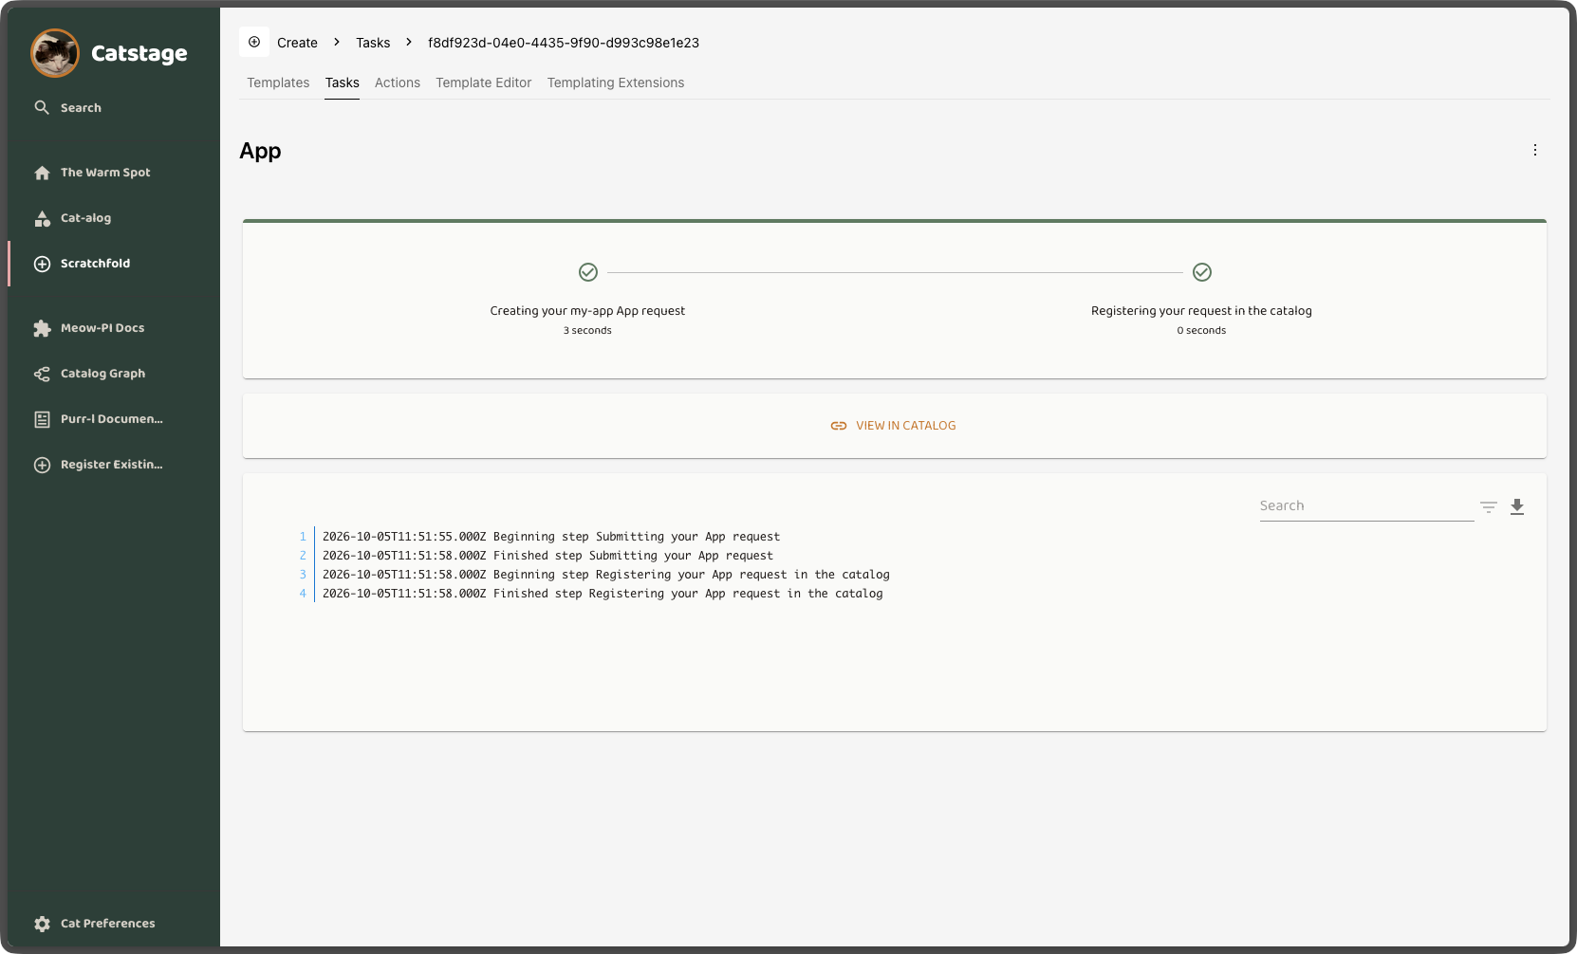Download the task log file
This screenshot has width=1577, height=954.
[1517, 506]
